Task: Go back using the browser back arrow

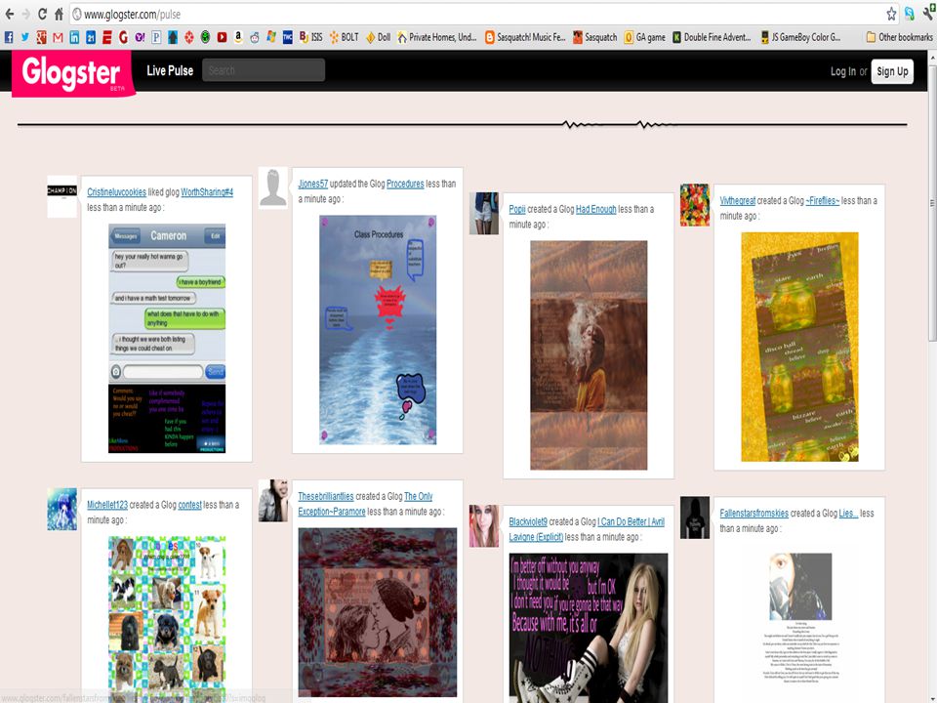Action: [x=9, y=14]
